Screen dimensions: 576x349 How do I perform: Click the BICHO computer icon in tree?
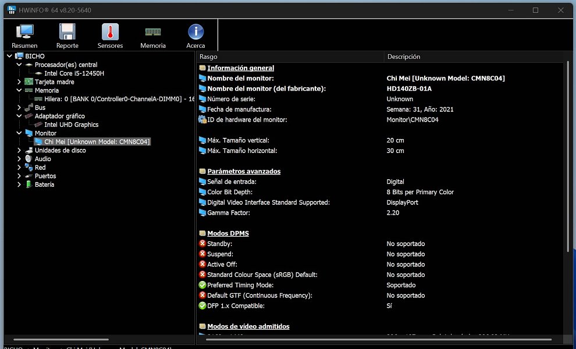19,56
